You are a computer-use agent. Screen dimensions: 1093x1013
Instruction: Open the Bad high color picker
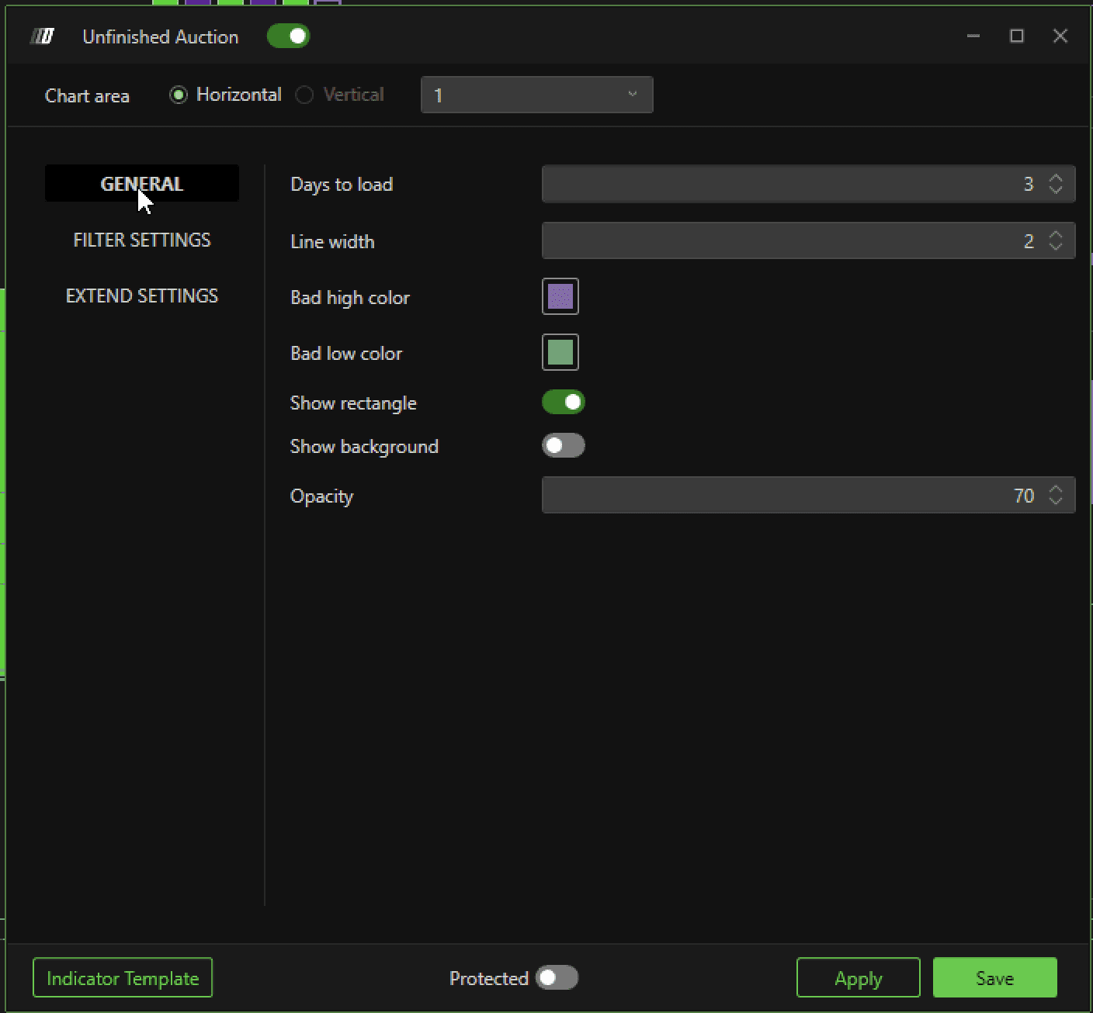pyautogui.click(x=560, y=296)
